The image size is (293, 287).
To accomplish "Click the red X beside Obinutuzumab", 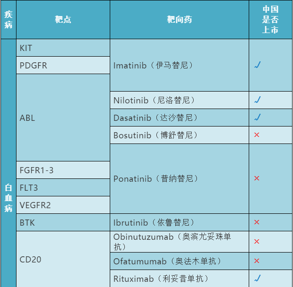I will (x=257, y=242).
